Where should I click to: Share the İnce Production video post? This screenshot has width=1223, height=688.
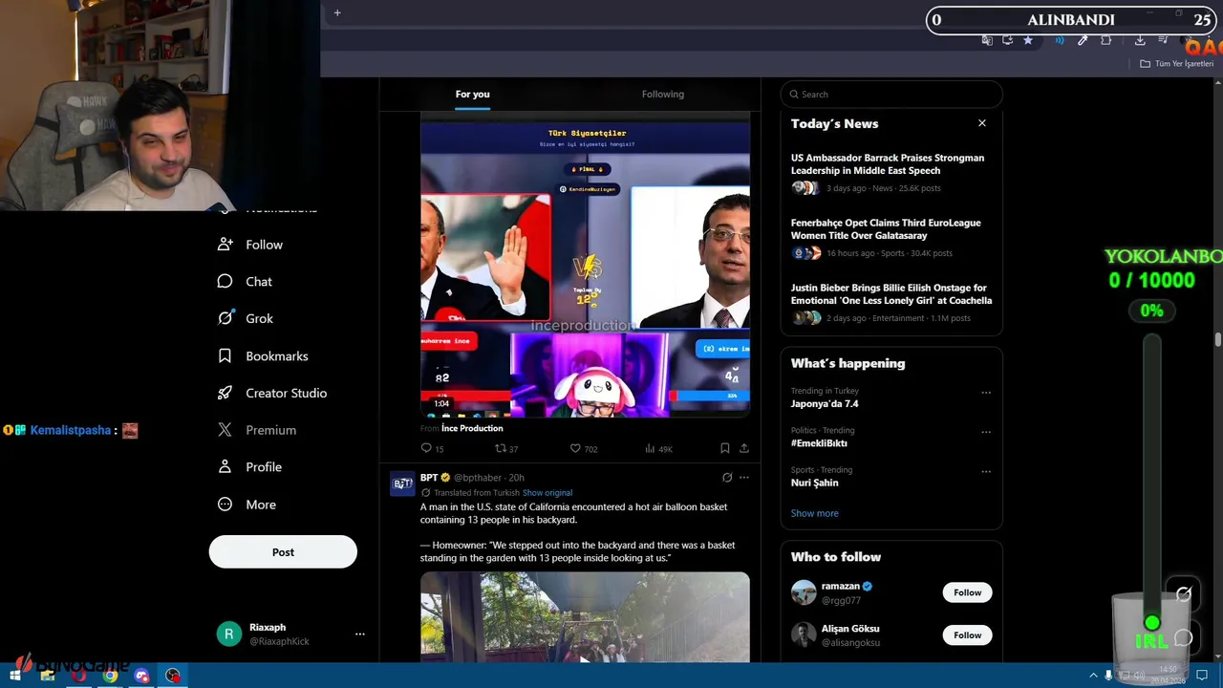[743, 448]
